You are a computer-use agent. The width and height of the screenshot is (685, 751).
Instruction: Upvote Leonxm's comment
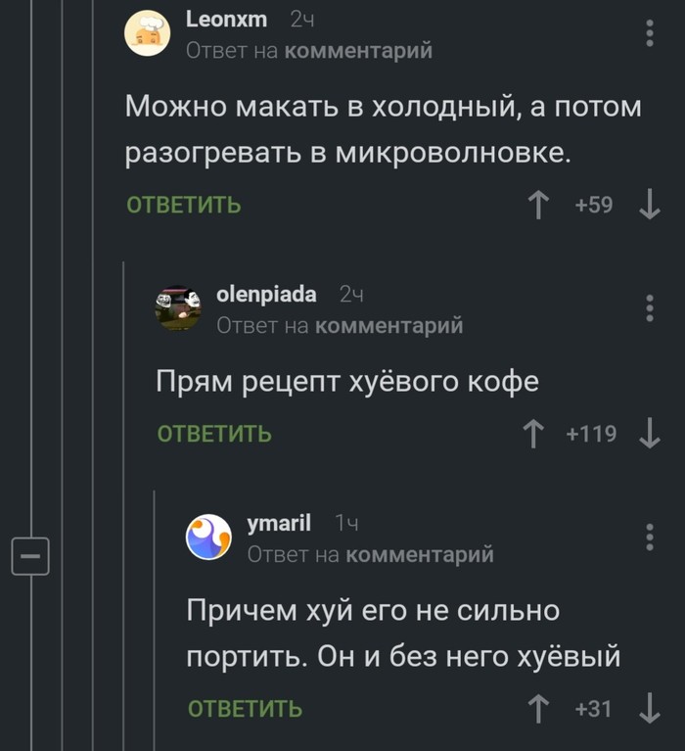pos(537,205)
